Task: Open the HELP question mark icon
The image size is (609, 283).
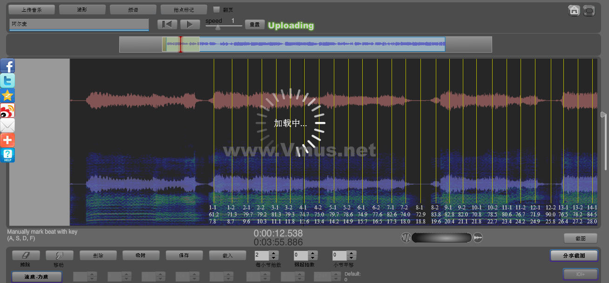Action: click(x=7, y=155)
